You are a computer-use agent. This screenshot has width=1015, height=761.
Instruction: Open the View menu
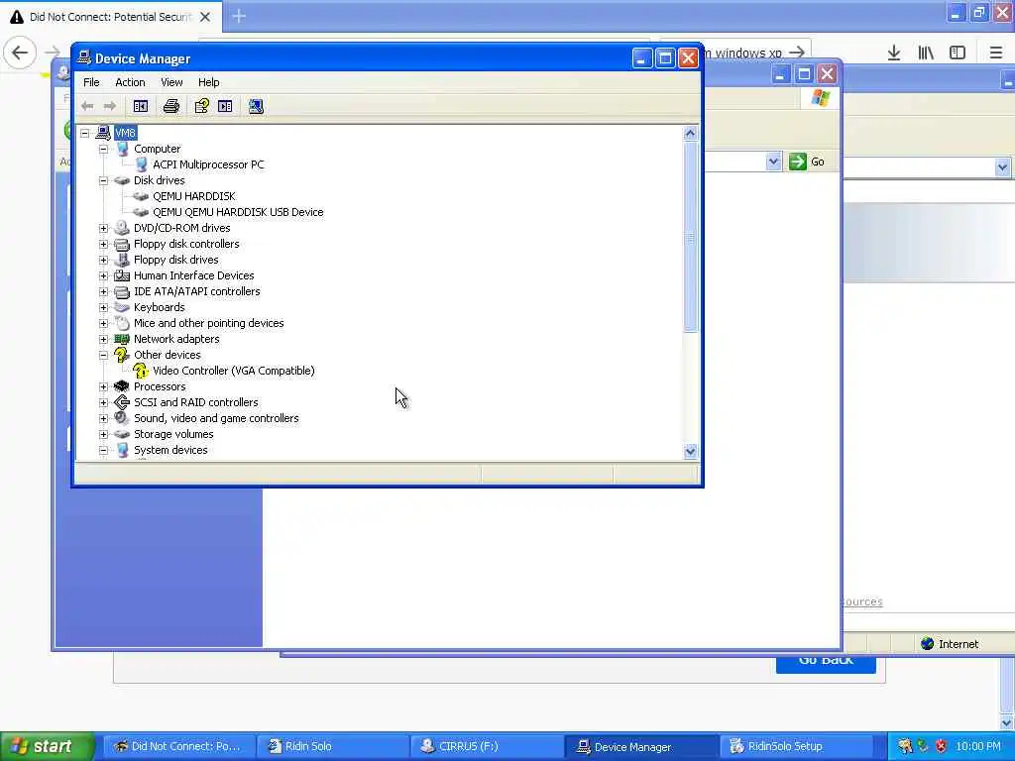[x=171, y=82]
